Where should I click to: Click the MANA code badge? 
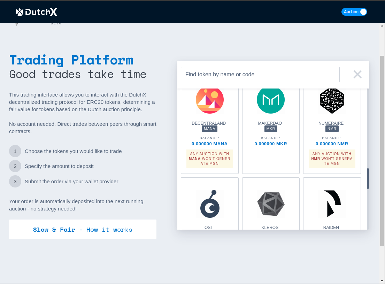click(x=209, y=129)
